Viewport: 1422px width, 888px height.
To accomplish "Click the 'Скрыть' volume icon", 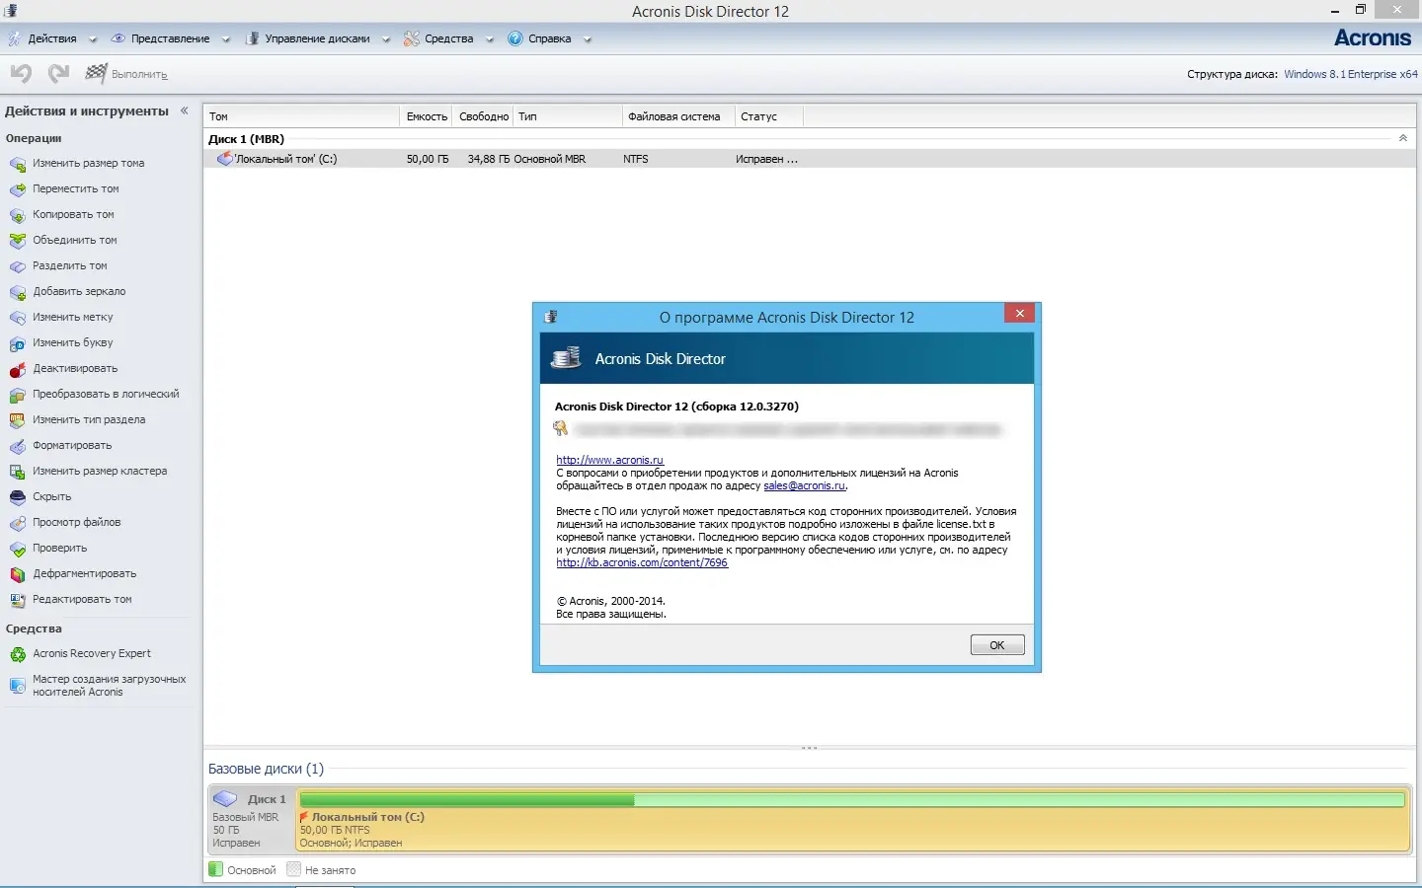I will coord(18,497).
